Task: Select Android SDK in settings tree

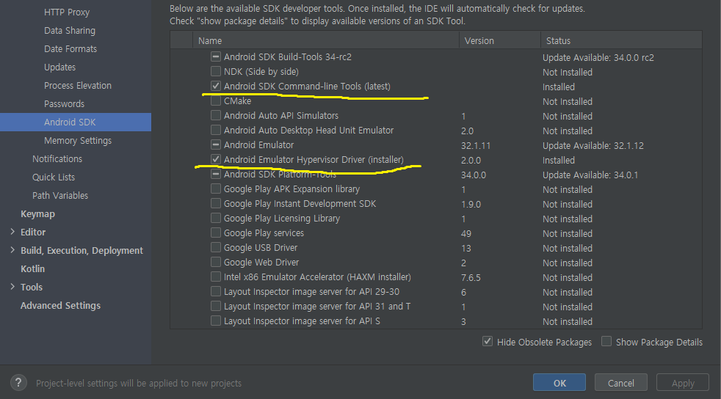Action: [76, 122]
